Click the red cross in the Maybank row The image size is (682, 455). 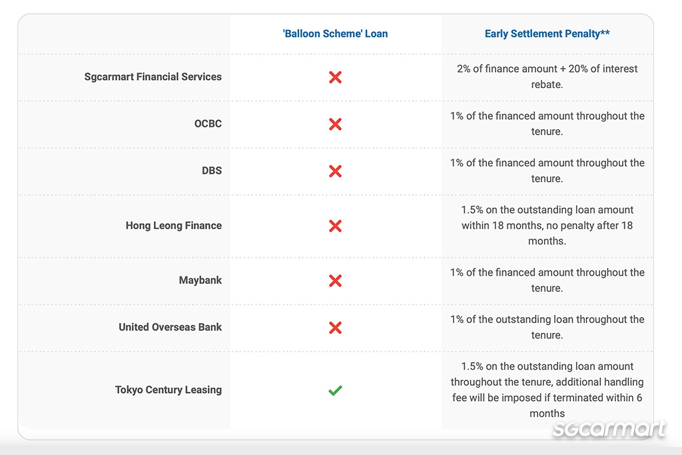click(x=335, y=280)
